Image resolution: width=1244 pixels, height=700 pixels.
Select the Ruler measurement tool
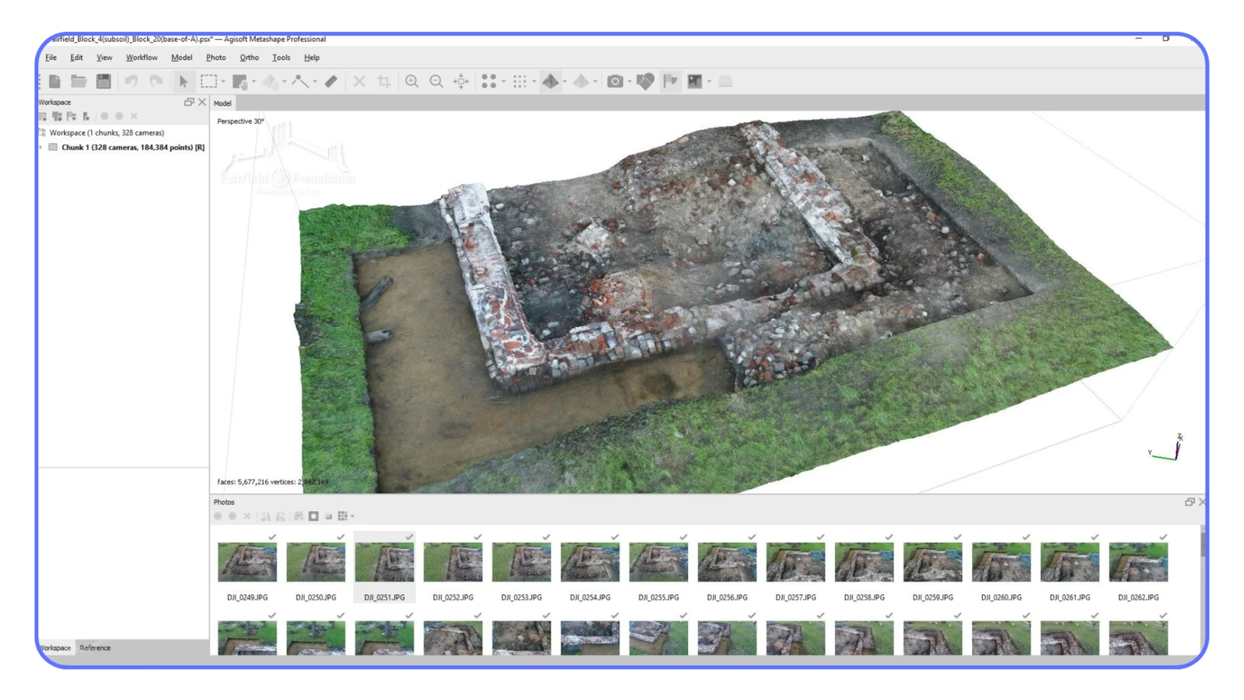pos(330,81)
